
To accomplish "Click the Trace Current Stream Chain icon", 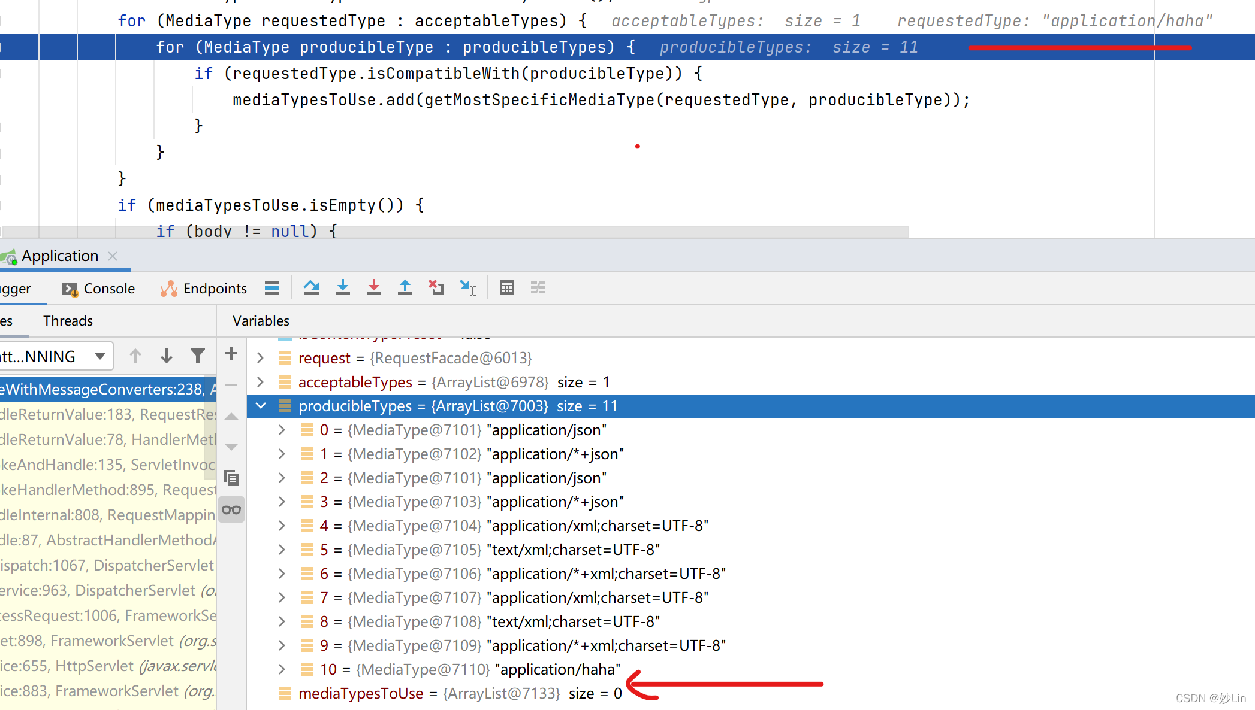I will coord(538,288).
